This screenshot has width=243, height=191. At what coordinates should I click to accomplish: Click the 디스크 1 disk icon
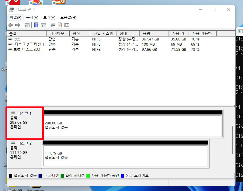(x=13, y=113)
